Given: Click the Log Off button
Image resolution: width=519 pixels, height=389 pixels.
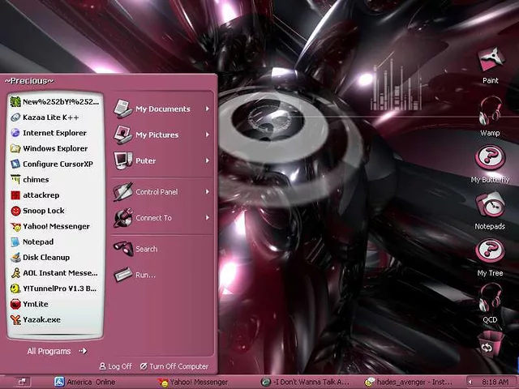Looking at the screenshot, I should (x=115, y=366).
